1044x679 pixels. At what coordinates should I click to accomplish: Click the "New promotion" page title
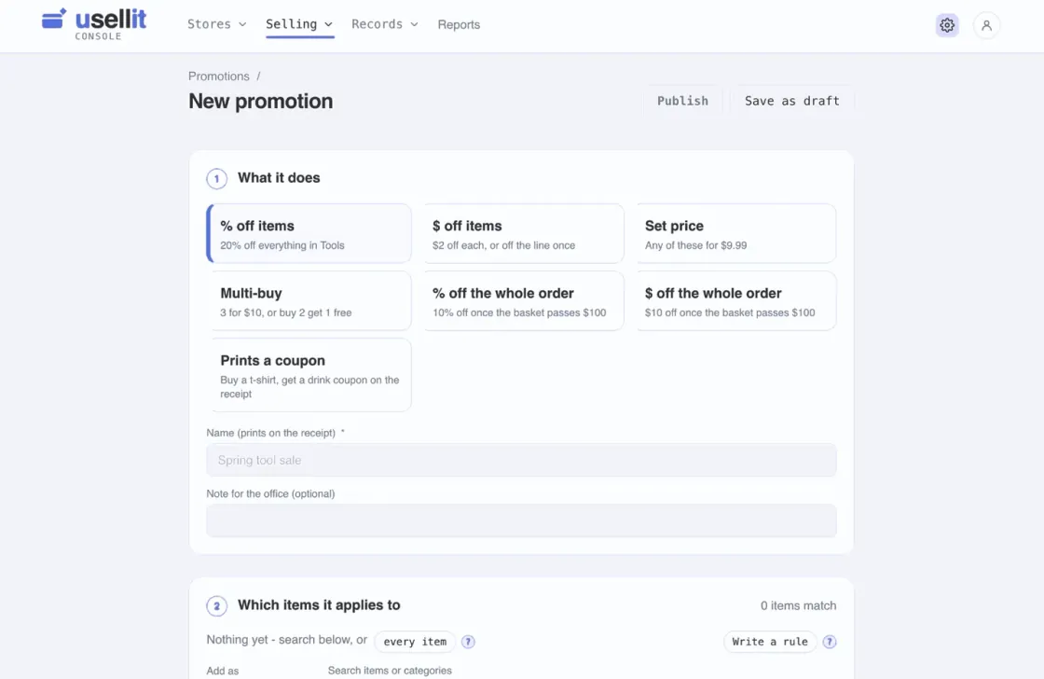[260, 102]
